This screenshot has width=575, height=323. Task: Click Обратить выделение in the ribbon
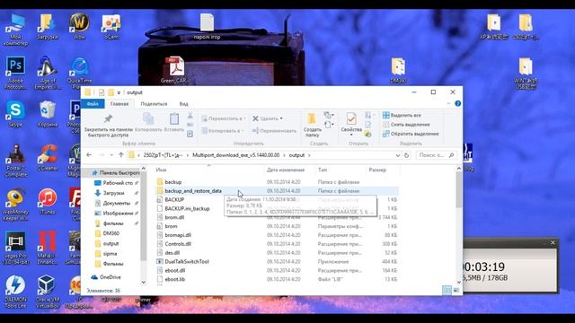(411, 134)
